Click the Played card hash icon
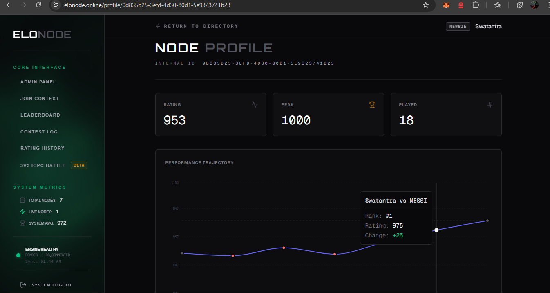Screen dimensions: 550x293 tap(490, 105)
